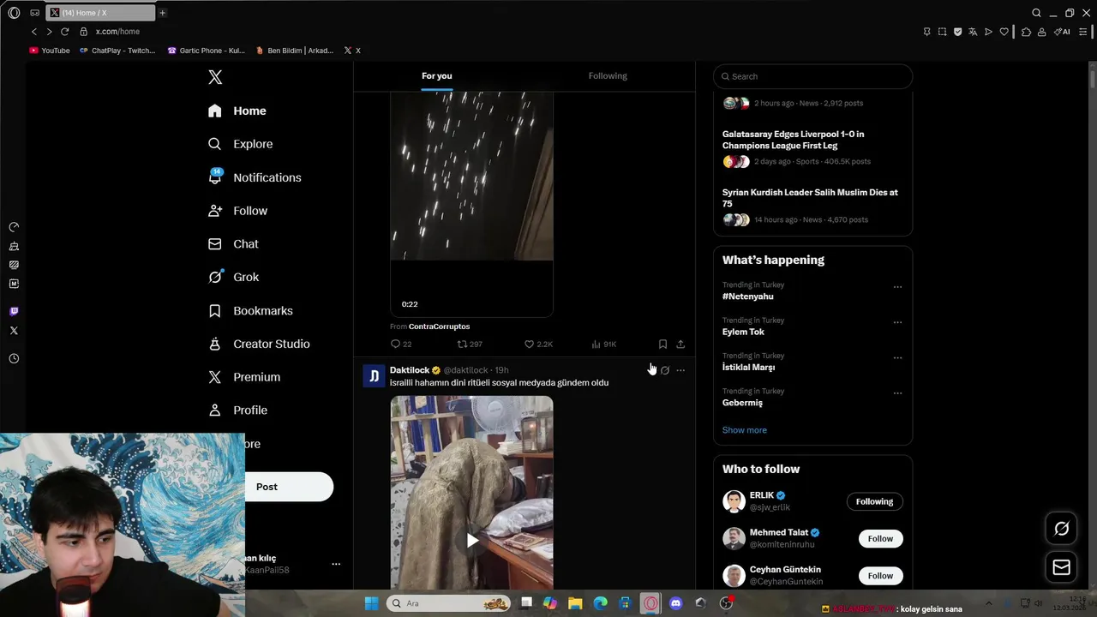Open the browser AI button
The image size is (1097, 617).
(1062, 32)
